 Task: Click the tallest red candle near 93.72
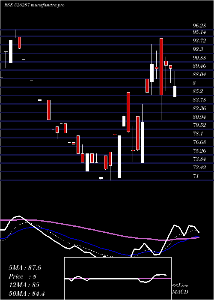161,66
